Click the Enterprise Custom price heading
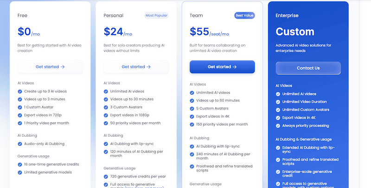The image size is (371, 188). coord(295,32)
